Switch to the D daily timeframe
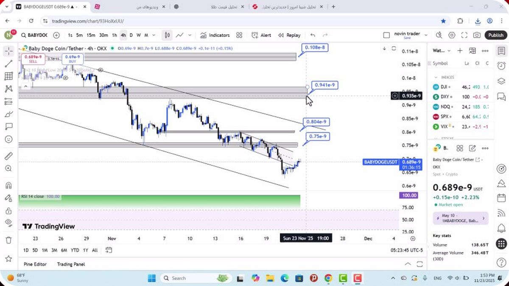The width and height of the screenshot is (509, 286). tap(131, 35)
